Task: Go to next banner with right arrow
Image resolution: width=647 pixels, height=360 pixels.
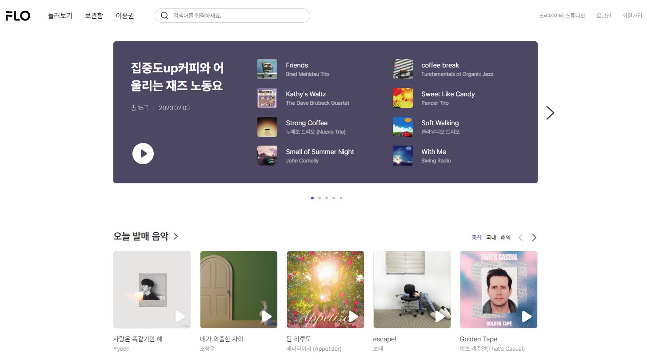Action: coord(550,113)
